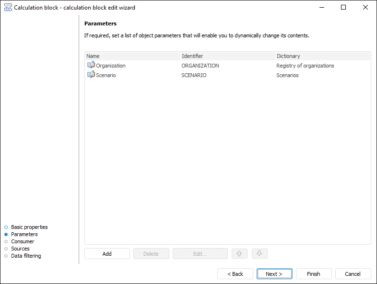Open the Sources wizard step
The image size is (377, 284).
20,249
